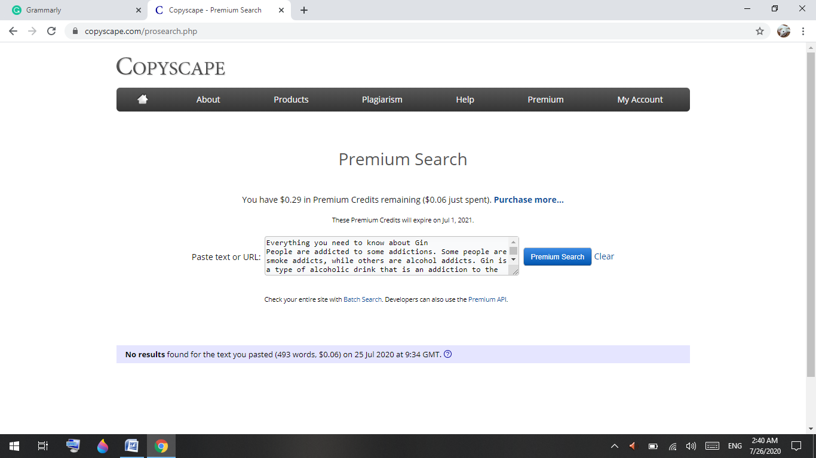Screen dimensions: 816x458
Task: Click the textarea scroll down arrow
Action: (513, 260)
